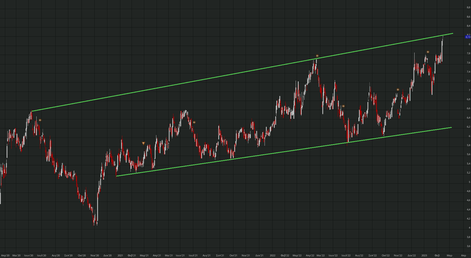Click the Σεπ'21 date label

coord(220,256)
